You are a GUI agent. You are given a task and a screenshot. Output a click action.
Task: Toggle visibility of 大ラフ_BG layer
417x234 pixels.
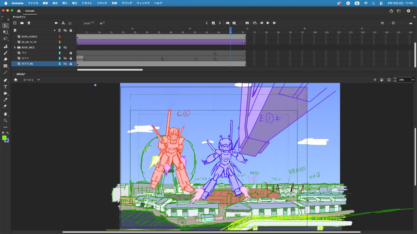65,64
